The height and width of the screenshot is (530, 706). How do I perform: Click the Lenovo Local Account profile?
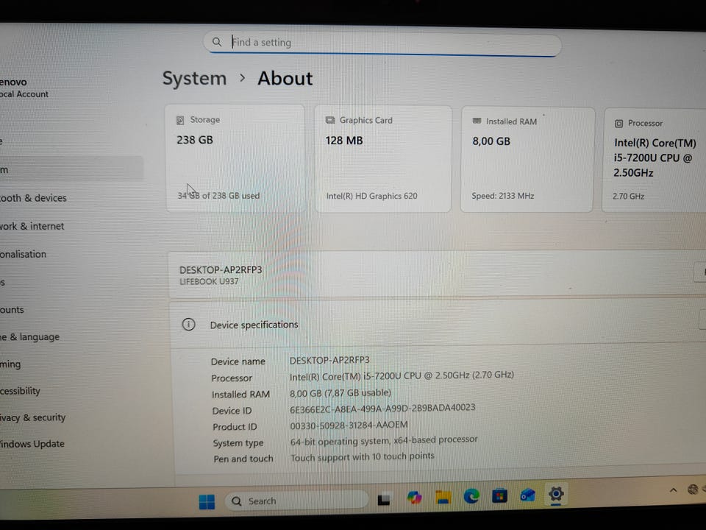[24, 88]
